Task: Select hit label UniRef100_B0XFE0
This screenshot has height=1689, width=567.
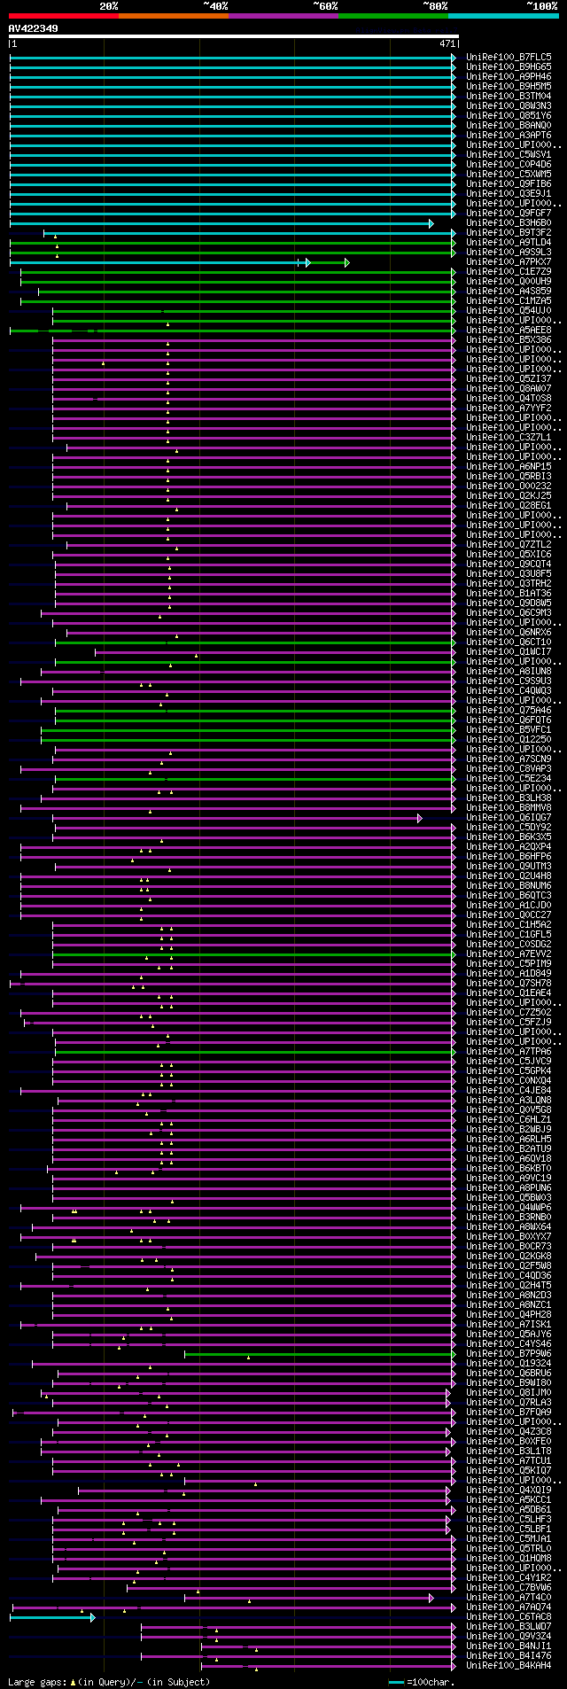Action: click(509, 1442)
